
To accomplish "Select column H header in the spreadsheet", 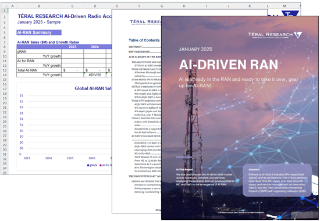I will 184,6.
